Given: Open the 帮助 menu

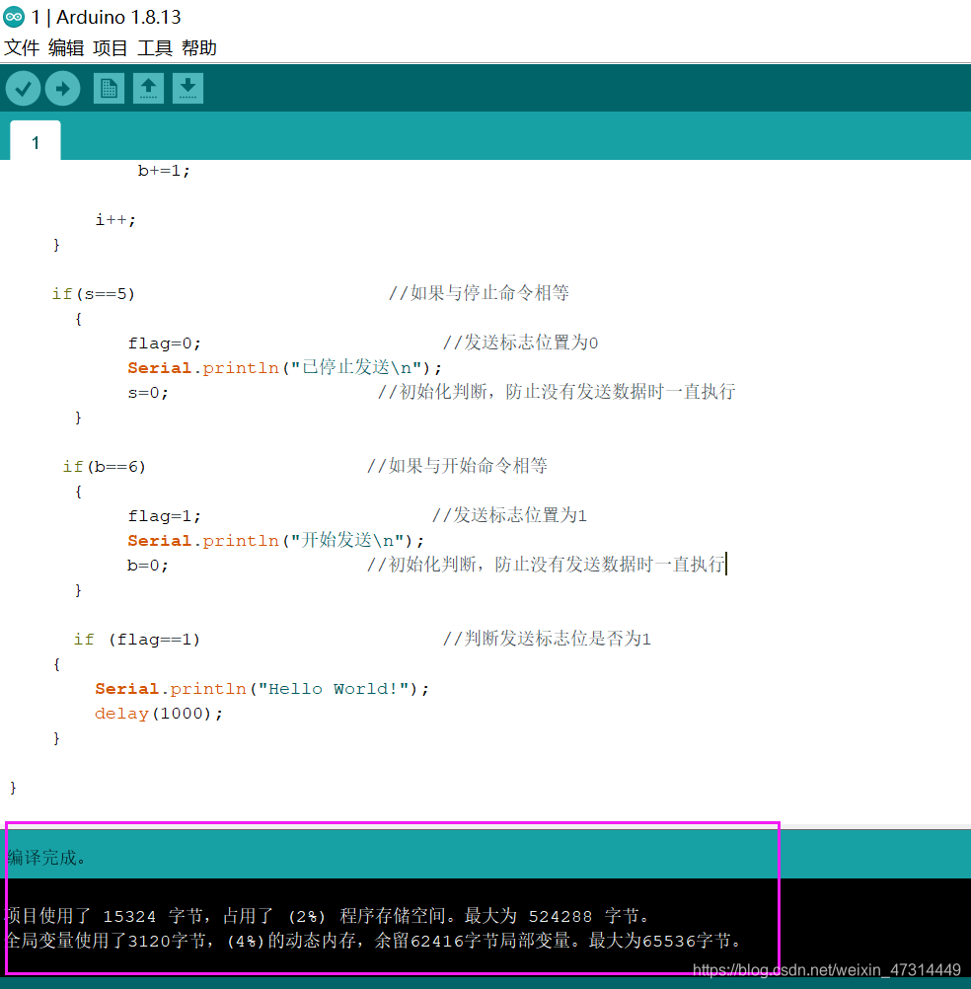Looking at the screenshot, I should tap(199, 48).
